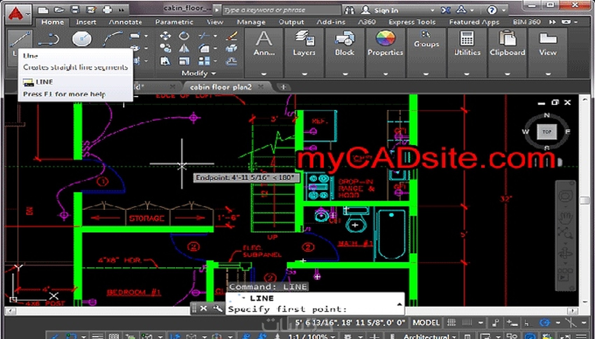Select the Mirror tool in Modify panel
The width and height of the screenshot is (595, 339).
(x=184, y=48)
